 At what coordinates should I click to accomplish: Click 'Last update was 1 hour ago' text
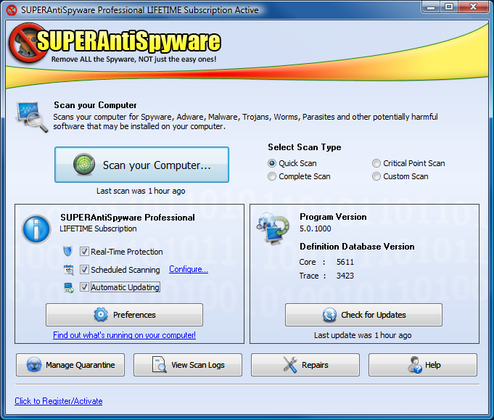click(x=363, y=335)
